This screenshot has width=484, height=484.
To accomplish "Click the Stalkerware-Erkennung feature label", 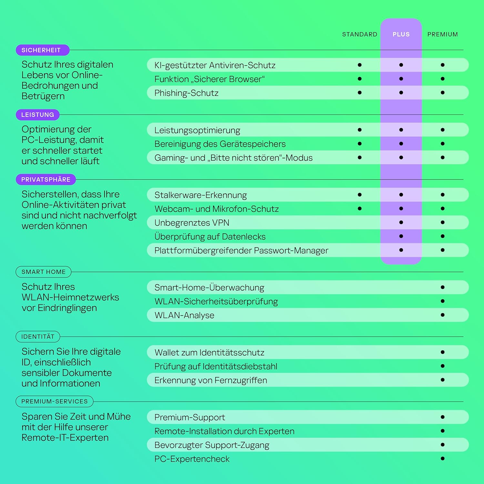I will 200,195.
